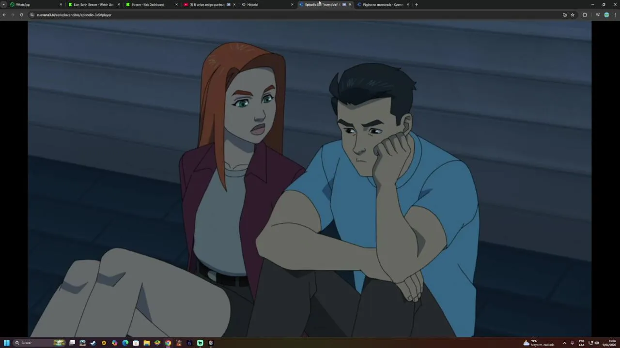
Task: Open network settings tray icon
Action: tap(590, 343)
